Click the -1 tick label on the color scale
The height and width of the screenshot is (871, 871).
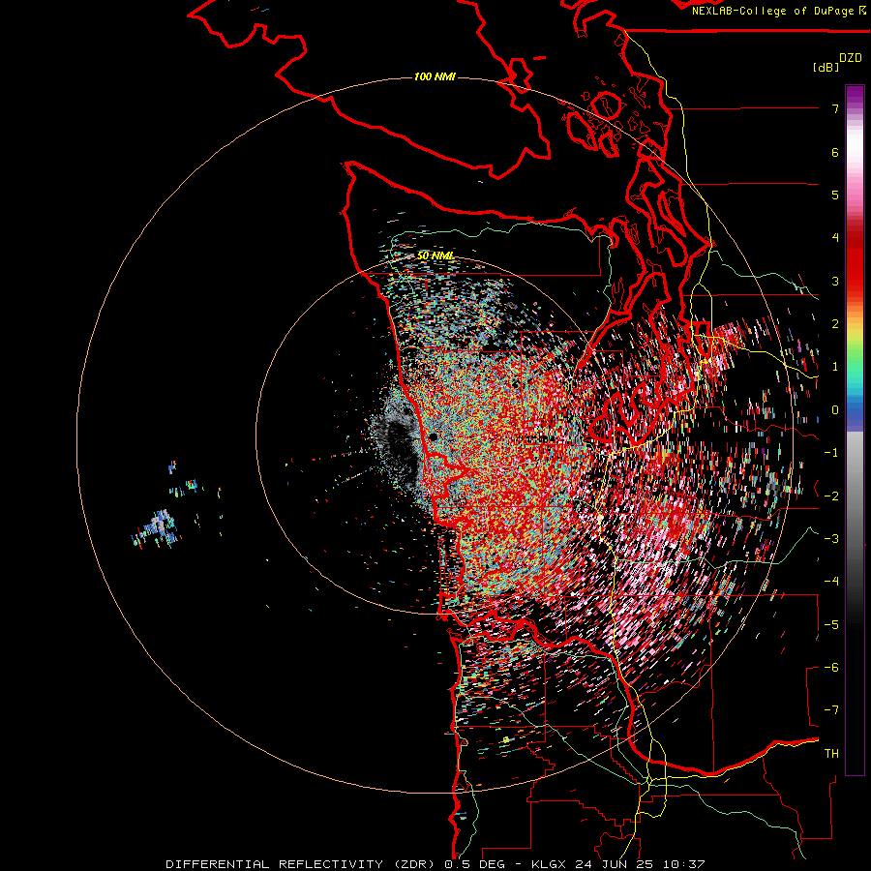tap(831, 453)
